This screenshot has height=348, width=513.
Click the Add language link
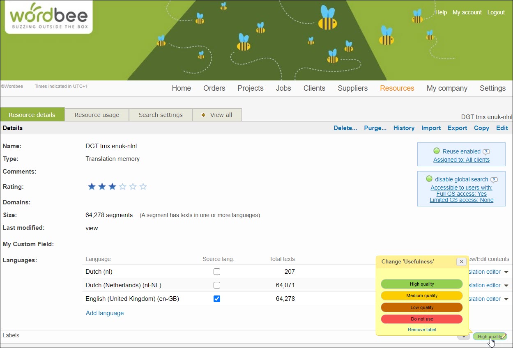pyautogui.click(x=105, y=313)
